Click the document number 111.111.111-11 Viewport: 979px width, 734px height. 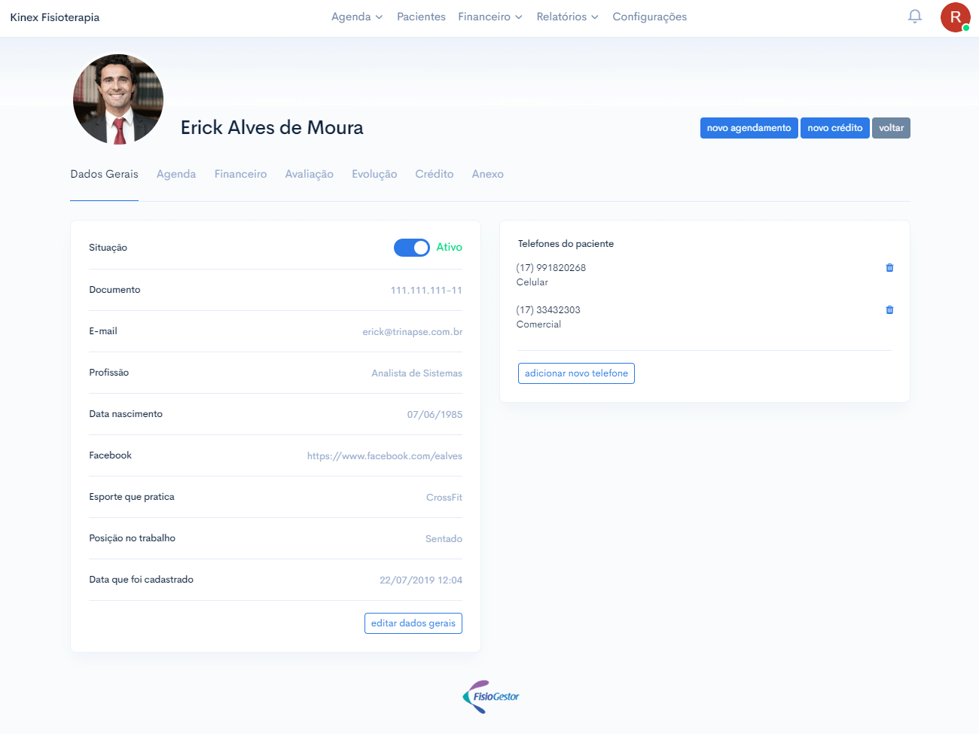(426, 291)
